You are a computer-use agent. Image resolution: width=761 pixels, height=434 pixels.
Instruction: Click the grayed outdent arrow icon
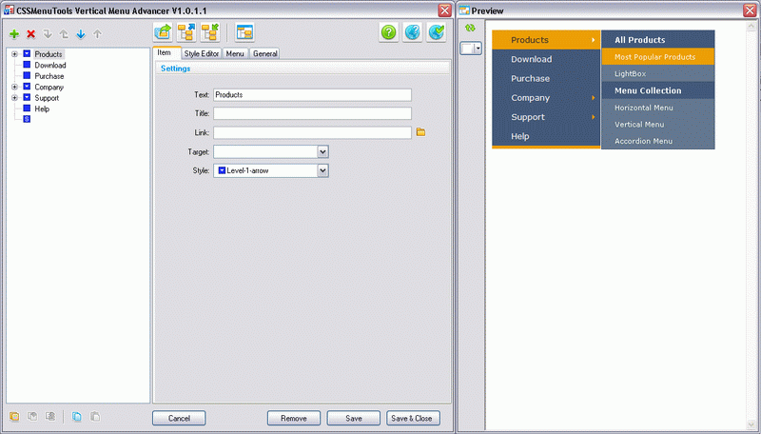coord(64,34)
